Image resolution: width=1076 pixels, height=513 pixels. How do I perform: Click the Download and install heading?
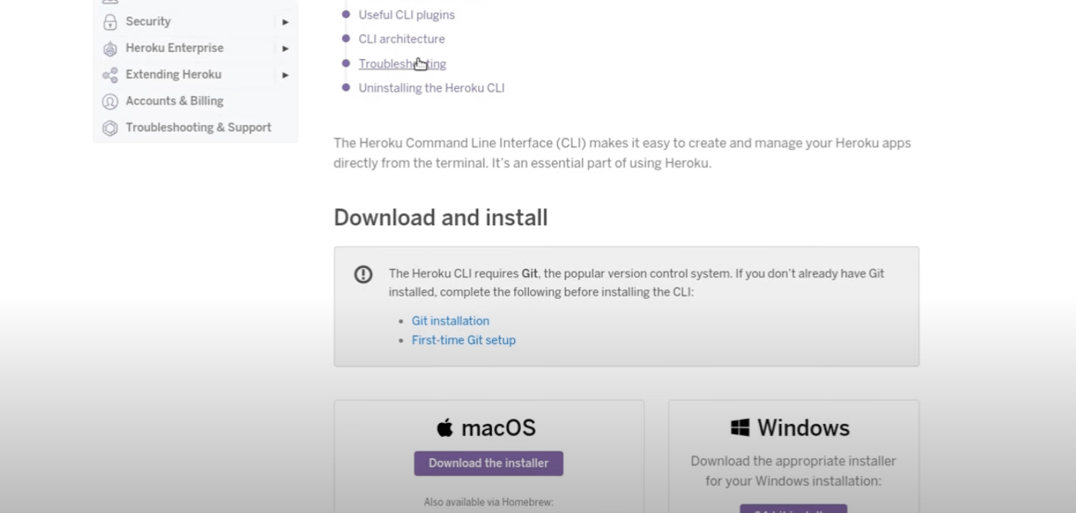point(440,218)
